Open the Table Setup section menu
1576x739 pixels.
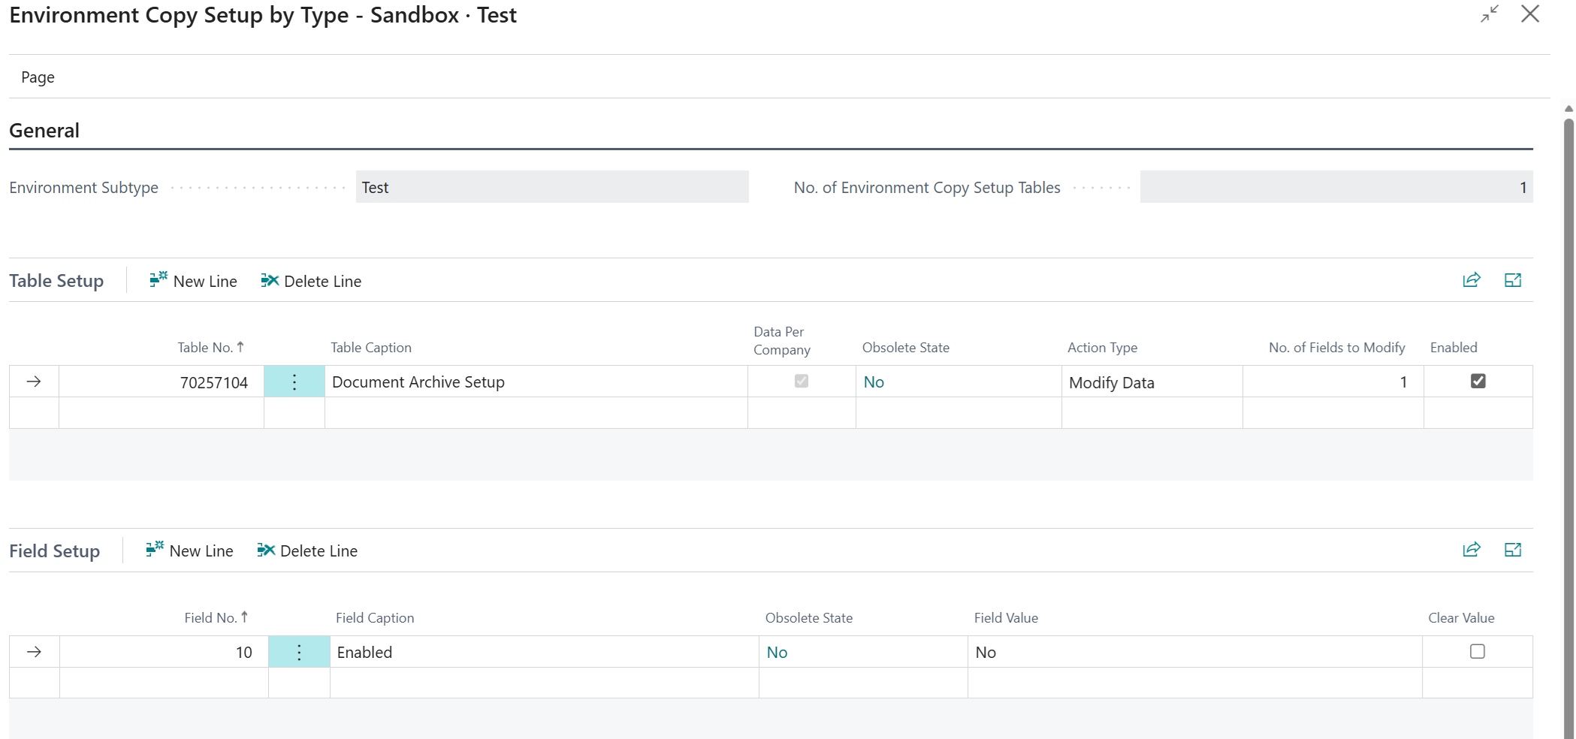[56, 281]
